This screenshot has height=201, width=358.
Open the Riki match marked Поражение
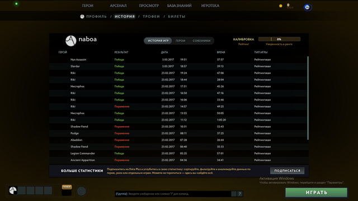[178, 107]
